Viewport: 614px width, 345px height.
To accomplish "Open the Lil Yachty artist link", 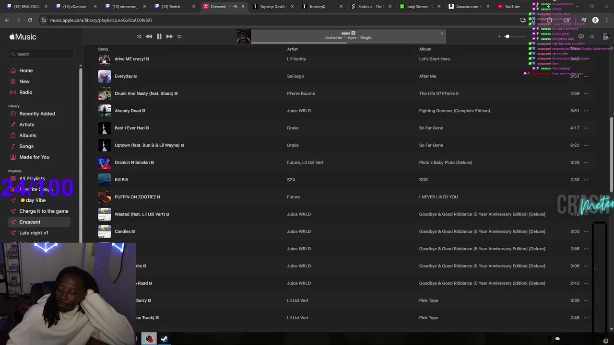I will click(296, 59).
